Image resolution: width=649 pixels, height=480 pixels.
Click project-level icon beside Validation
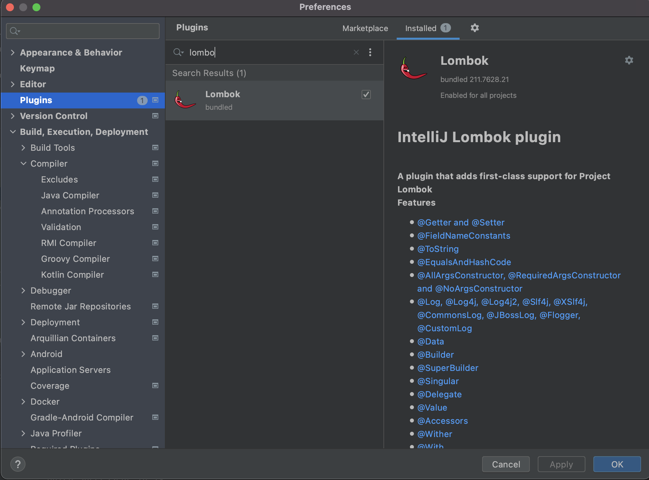(155, 227)
